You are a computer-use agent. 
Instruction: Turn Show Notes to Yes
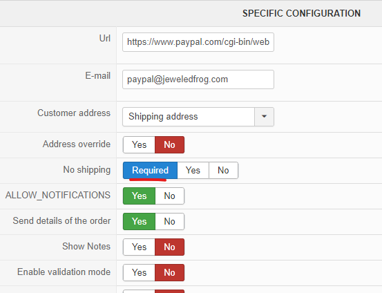click(139, 247)
